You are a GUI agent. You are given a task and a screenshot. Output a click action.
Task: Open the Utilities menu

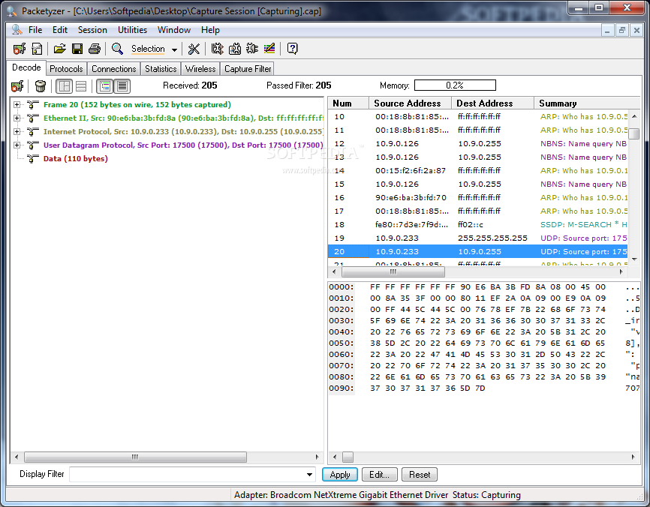132,30
